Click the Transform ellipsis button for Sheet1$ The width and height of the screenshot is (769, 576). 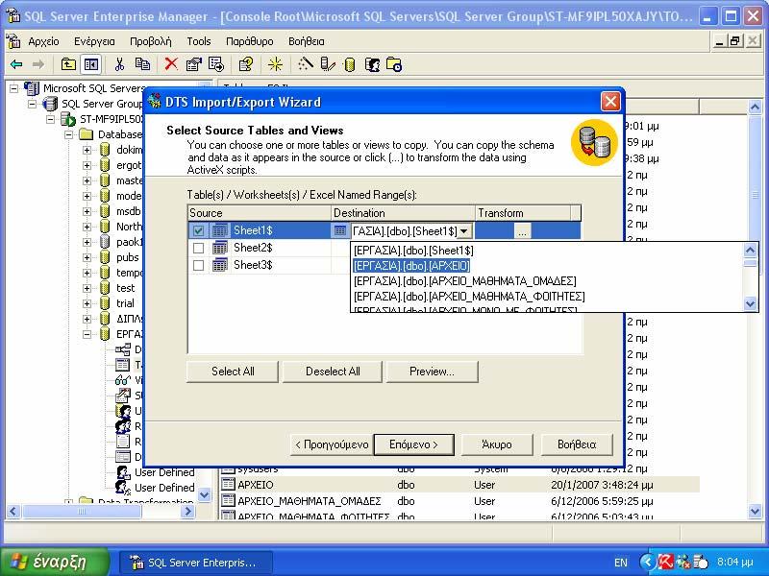point(522,231)
